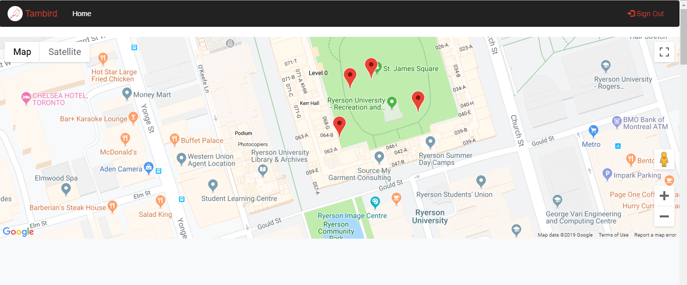Click the Elmwood Spa pin
The height and width of the screenshot is (285, 687).
click(66, 190)
